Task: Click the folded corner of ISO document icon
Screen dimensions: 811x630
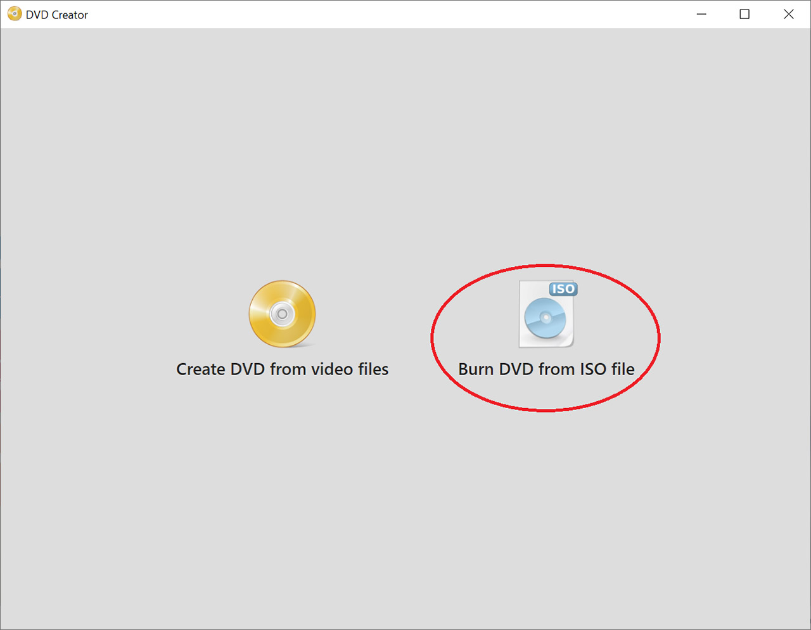Action: (x=569, y=342)
